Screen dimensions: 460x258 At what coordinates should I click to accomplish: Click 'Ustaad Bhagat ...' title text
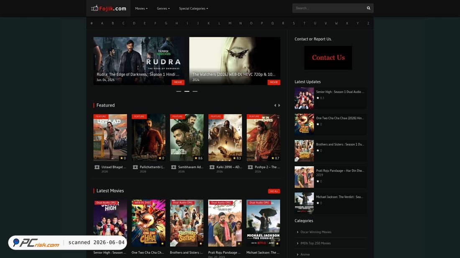click(x=114, y=167)
